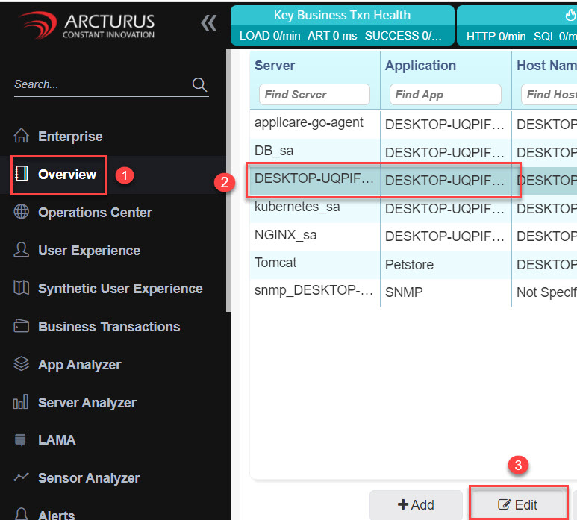The image size is (577, 520).
Task: Click the User Experience person icon
Action: click(22, 250)
